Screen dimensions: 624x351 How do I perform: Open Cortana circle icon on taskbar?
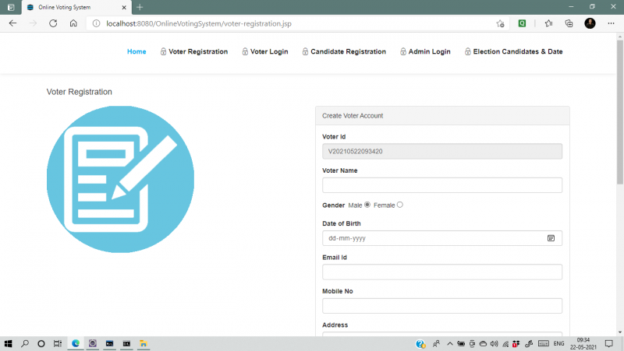41,343
